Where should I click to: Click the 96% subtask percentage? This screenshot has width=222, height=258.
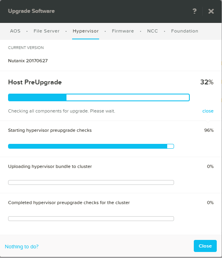[x=209, y=130]
